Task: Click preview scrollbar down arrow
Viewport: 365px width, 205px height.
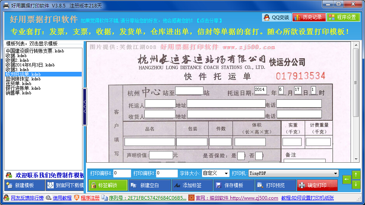Action: [356, 159]
